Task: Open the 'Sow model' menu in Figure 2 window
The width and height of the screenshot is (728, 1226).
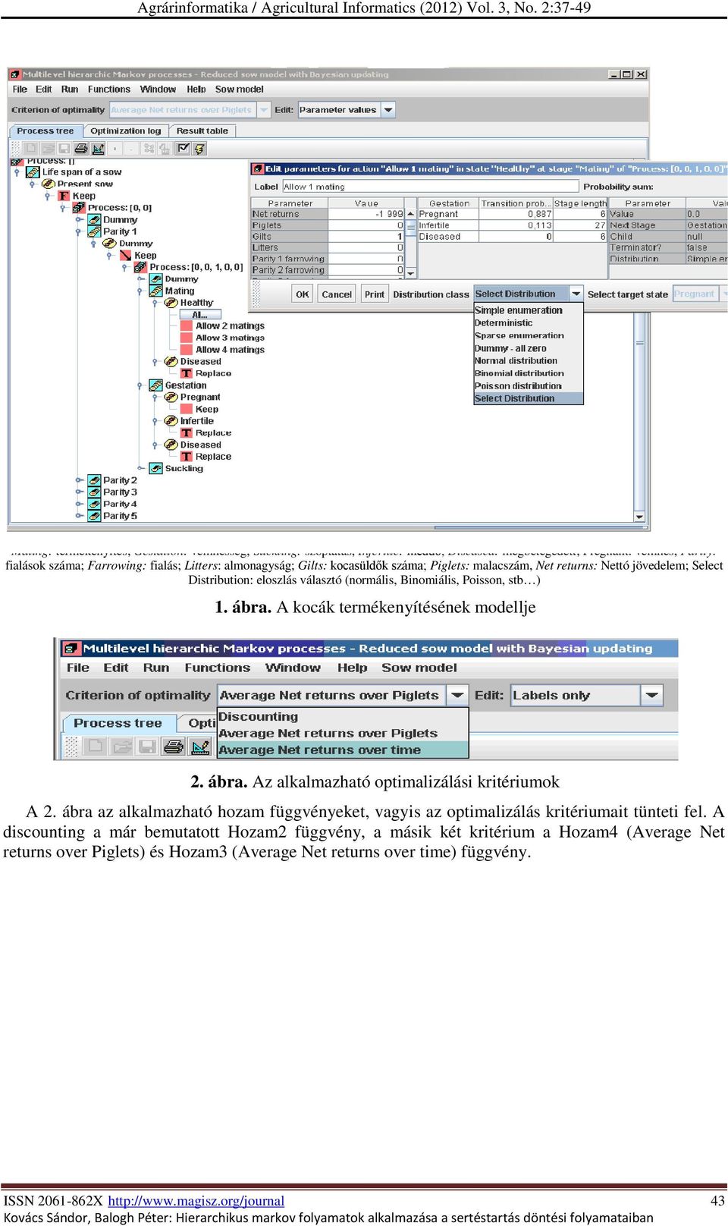Action: coord(419,668)
